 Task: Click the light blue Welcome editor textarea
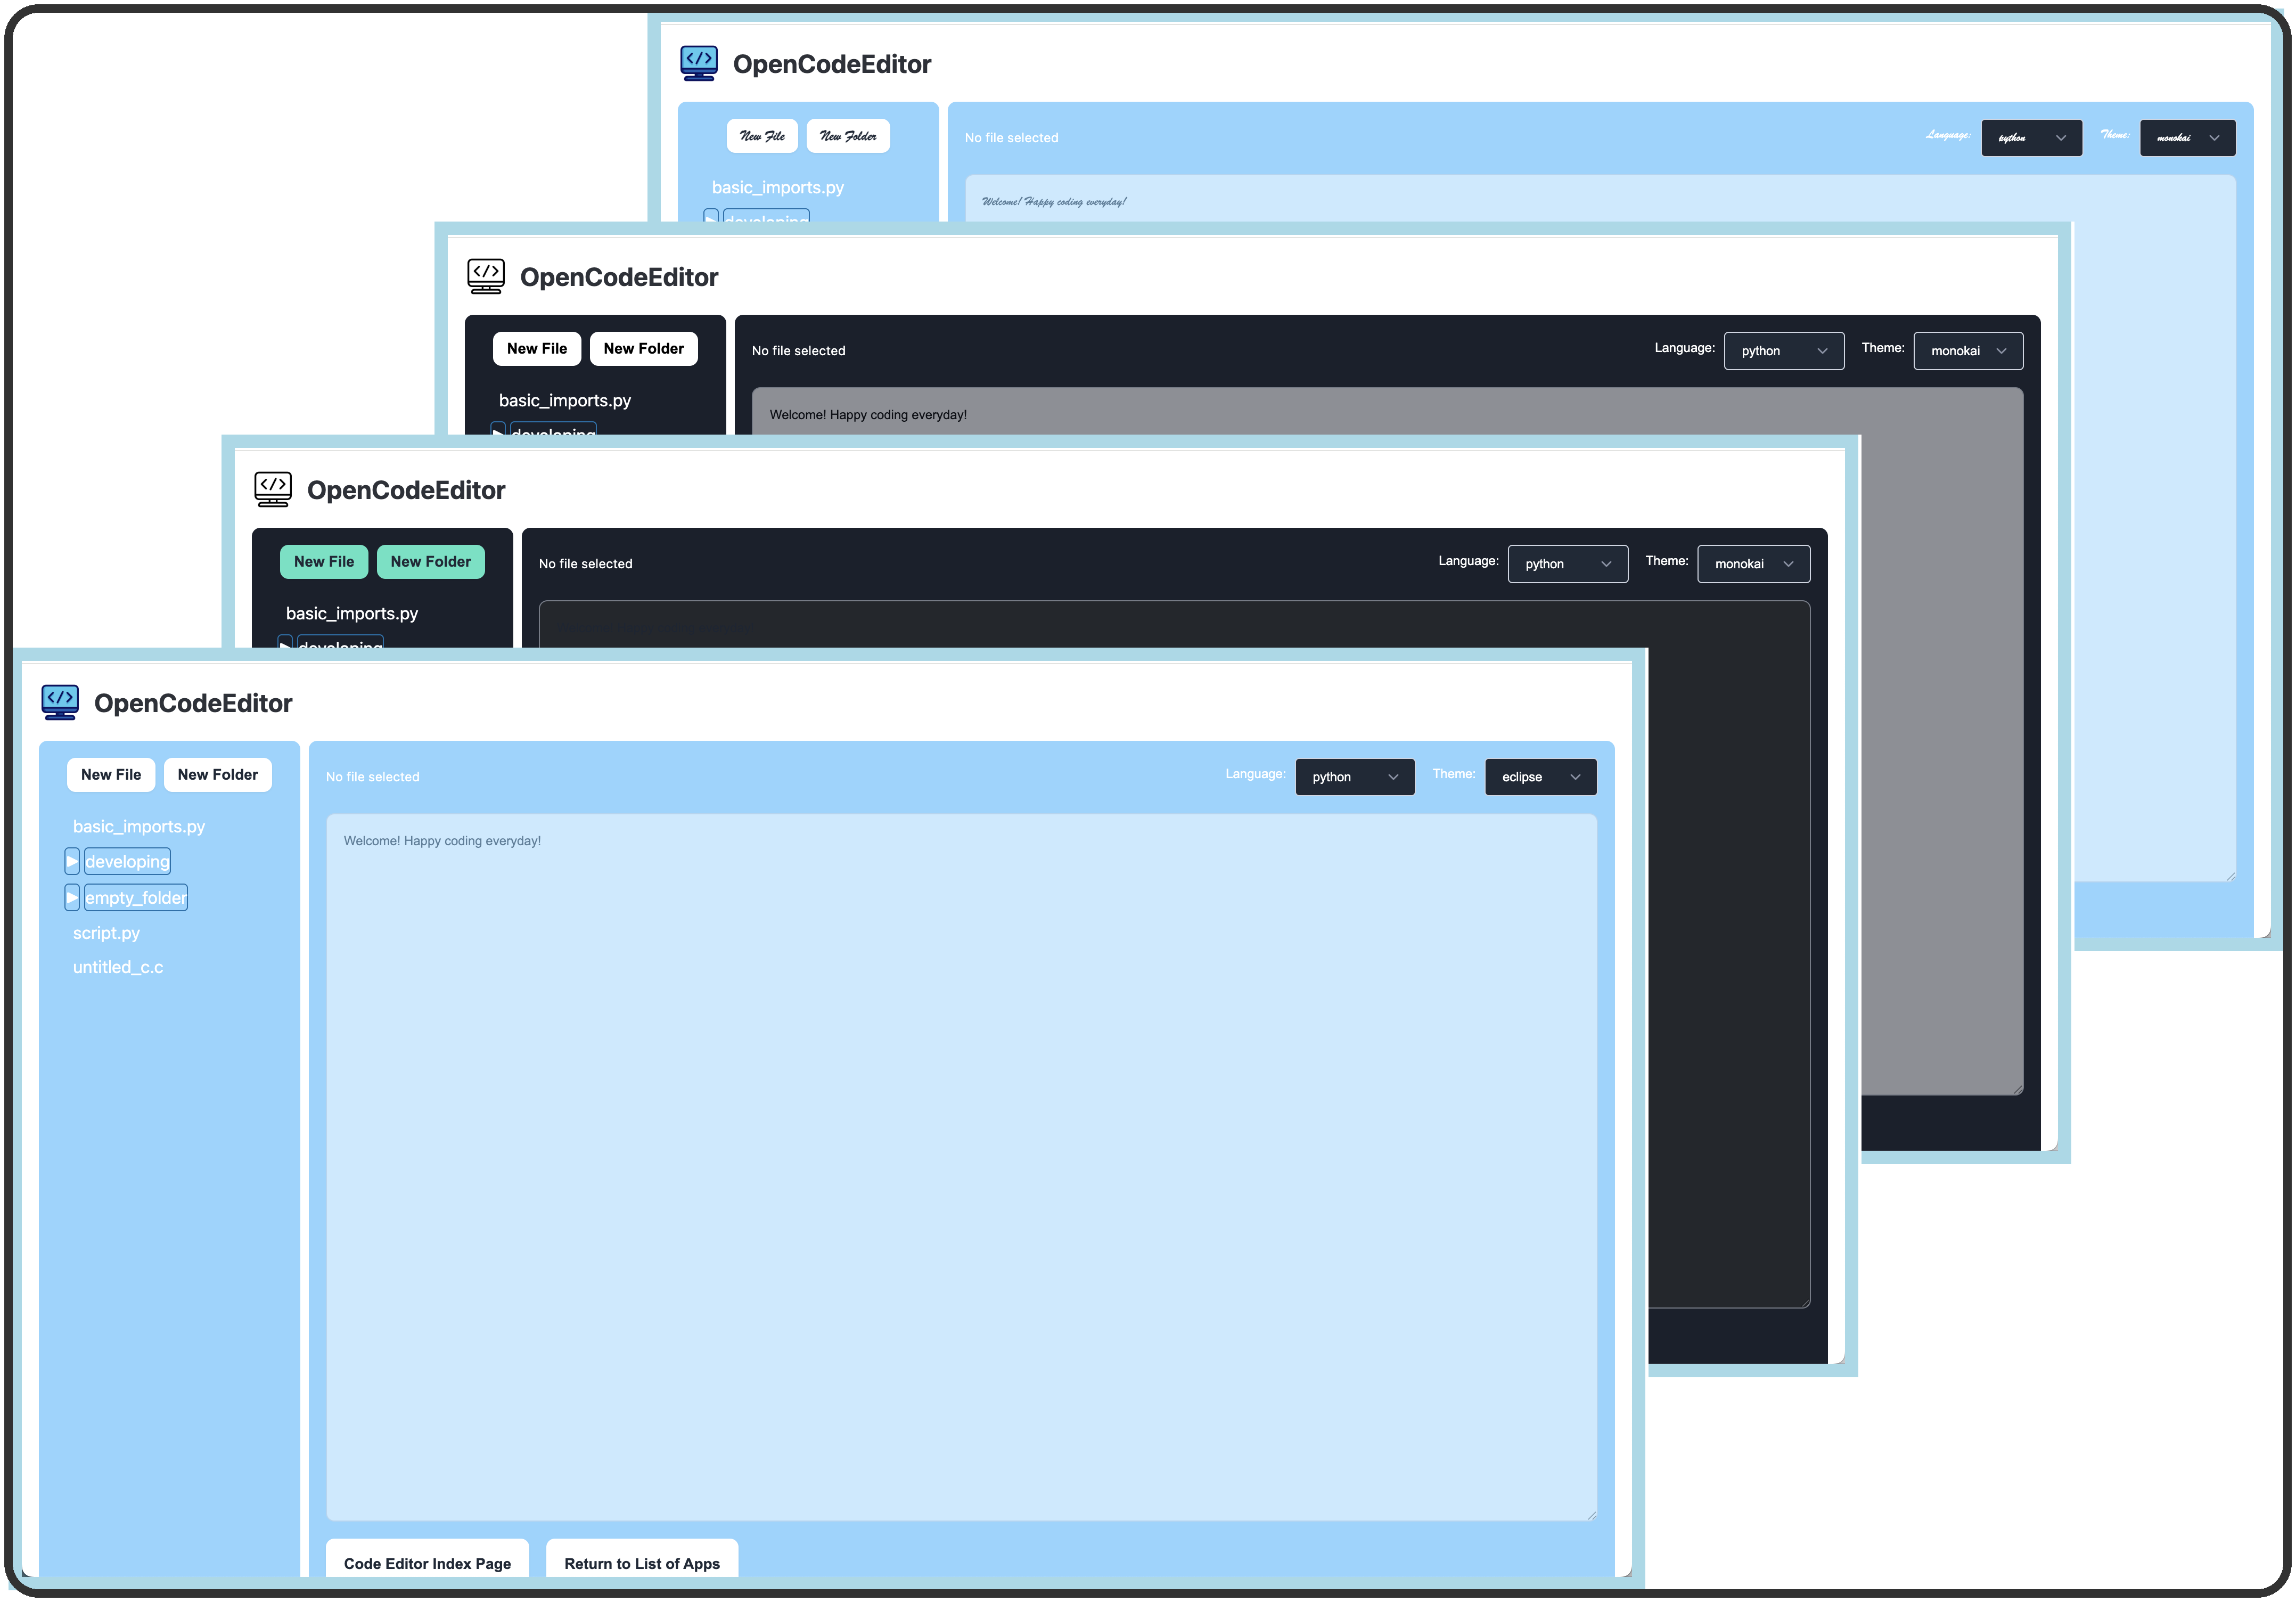click(960, 1165)
